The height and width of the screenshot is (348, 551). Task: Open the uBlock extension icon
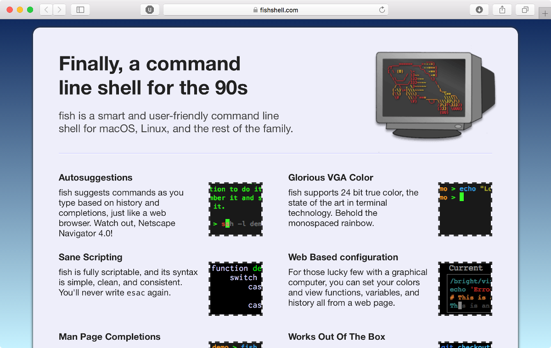click(x=150, y=10)
